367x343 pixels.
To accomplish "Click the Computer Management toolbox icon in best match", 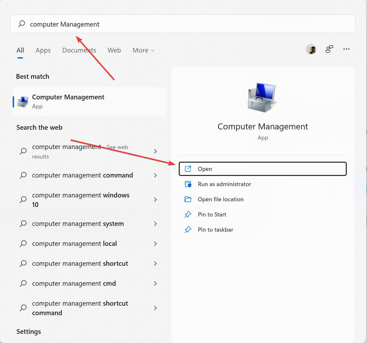I will (23, 102).
